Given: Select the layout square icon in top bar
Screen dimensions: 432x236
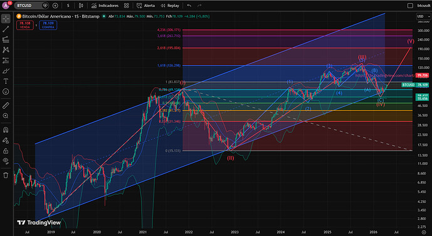Looking at the screenshot, I should tap(410, 6).
